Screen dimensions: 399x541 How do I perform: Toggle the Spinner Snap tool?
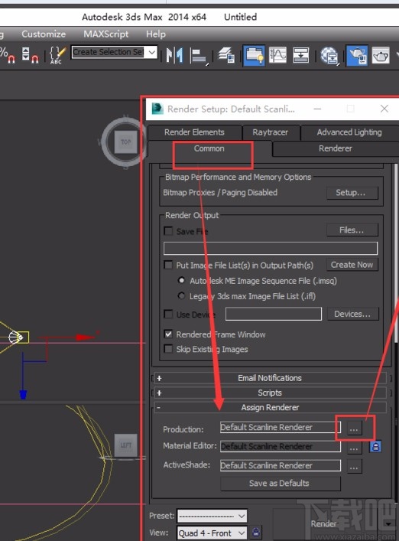tap(30, 55)
